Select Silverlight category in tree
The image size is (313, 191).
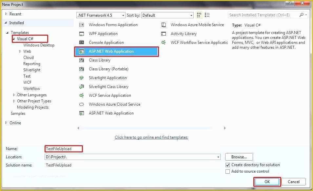pyautogui.click(x=32, y=70)
